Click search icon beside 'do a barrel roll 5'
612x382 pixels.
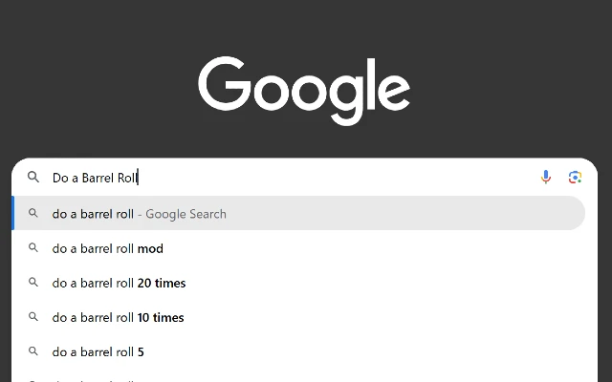[33, 351]
